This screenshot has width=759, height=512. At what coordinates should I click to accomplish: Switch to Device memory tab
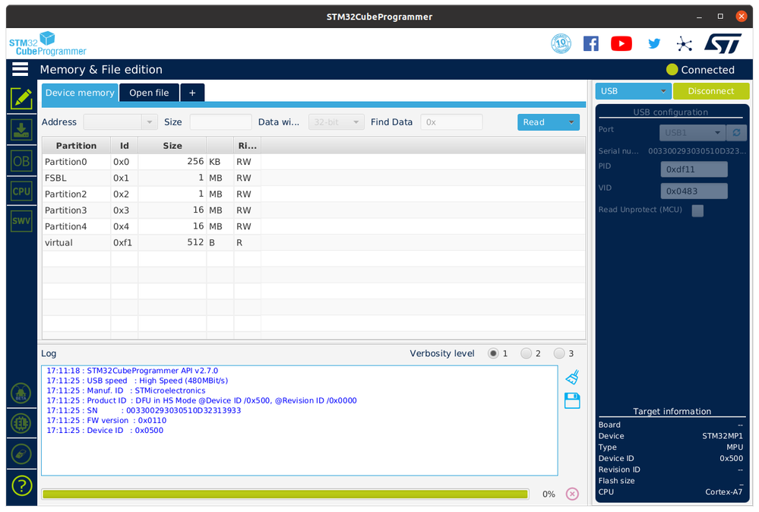(80, 93)
